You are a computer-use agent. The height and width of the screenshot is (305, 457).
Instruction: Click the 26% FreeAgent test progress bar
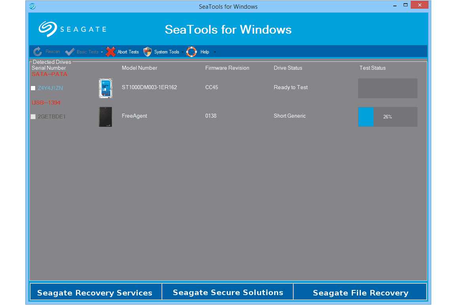pos(387,117)
